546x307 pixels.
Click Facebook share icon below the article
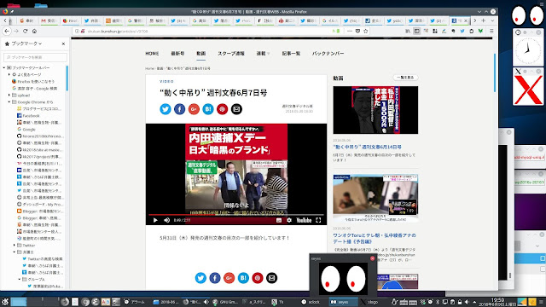215,278
